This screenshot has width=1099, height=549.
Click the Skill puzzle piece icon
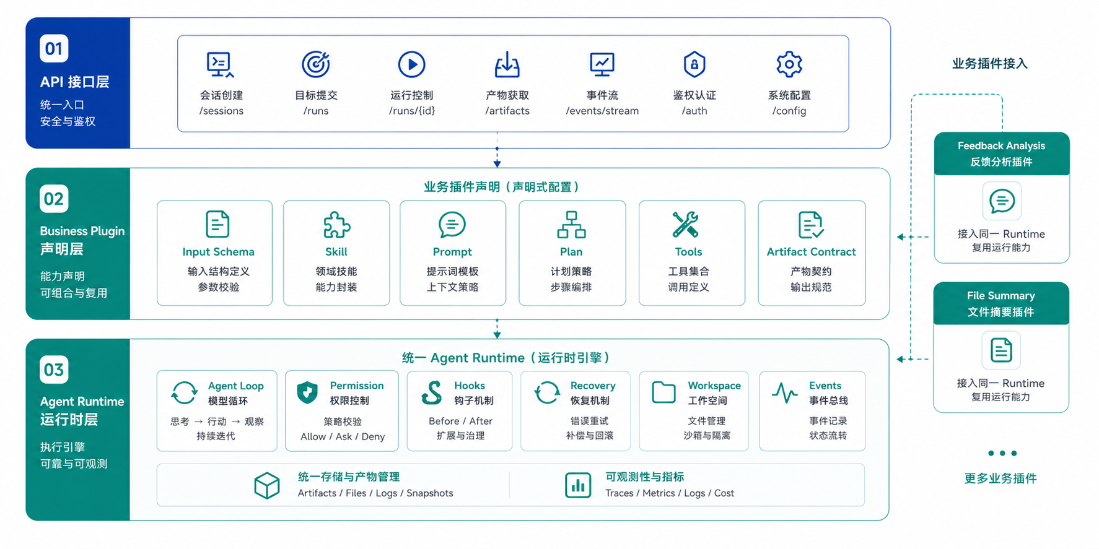(x=336, y=225)
